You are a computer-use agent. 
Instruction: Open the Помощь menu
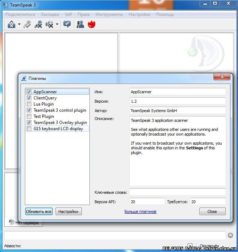(165, 14)
